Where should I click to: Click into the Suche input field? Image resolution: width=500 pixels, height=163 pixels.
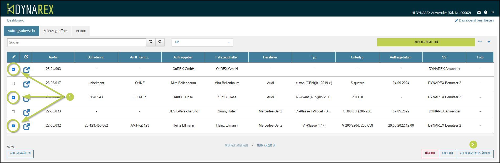pos(76,42)
